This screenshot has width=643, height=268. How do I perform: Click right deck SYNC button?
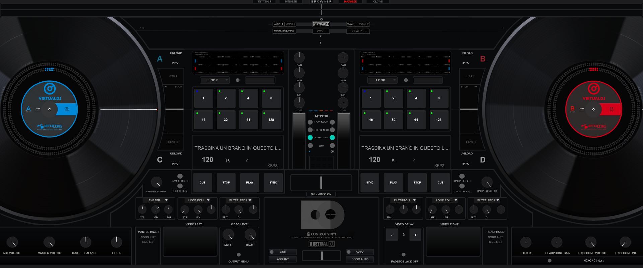pos(370,183)
